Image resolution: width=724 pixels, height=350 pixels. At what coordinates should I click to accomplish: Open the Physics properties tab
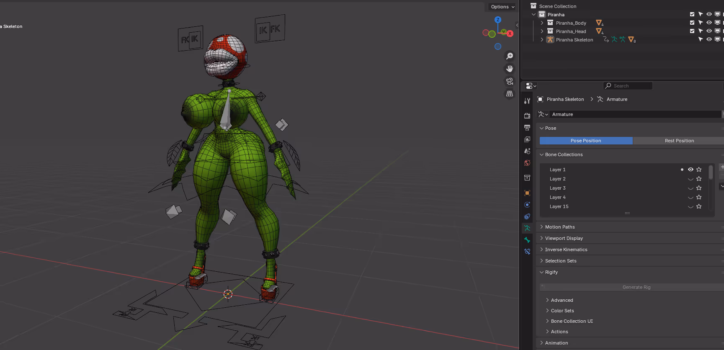(x=527, y=205)
